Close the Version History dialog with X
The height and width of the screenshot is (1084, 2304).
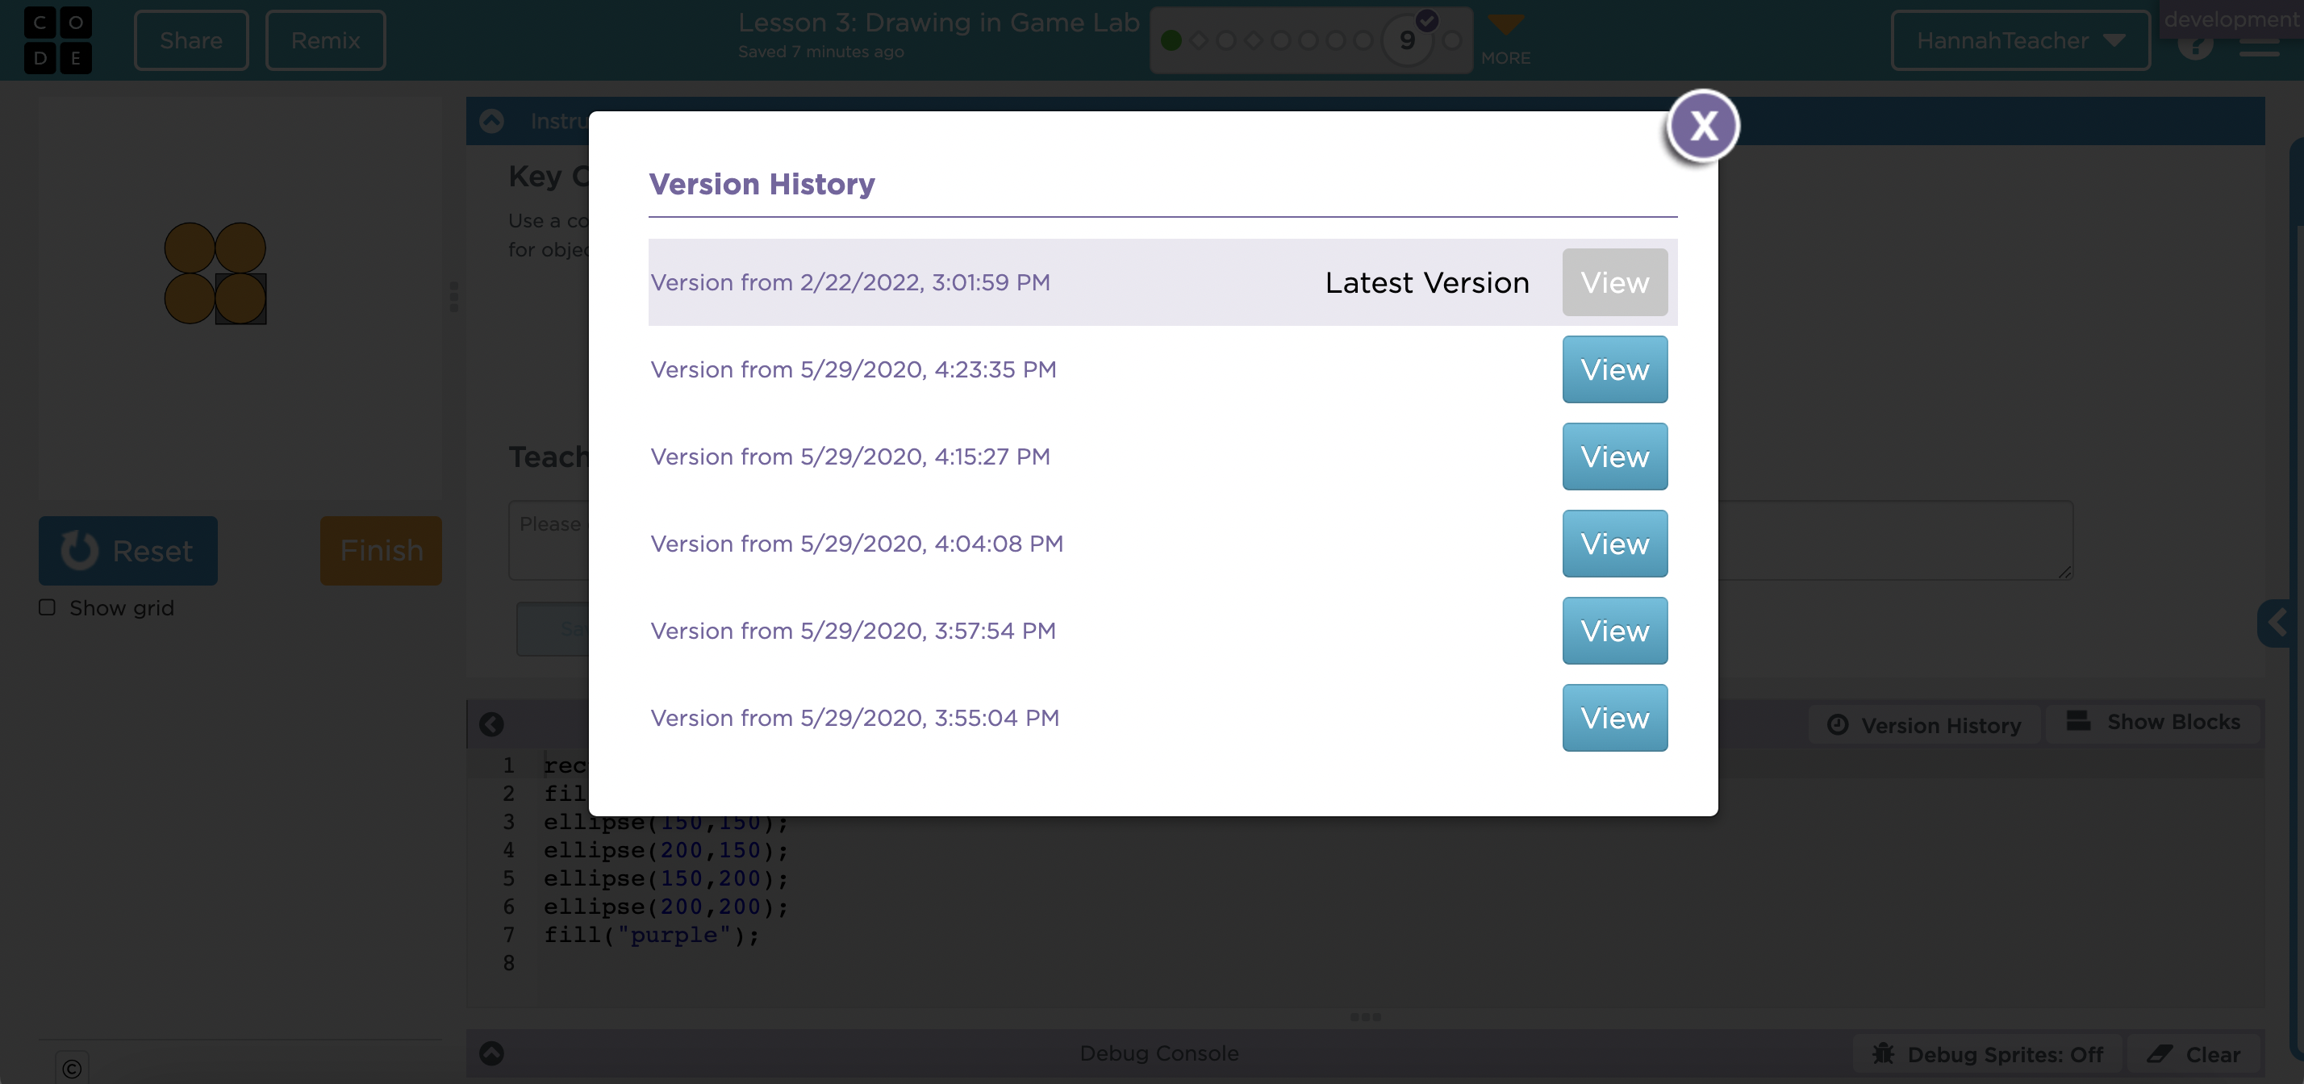coord(1703,126)
